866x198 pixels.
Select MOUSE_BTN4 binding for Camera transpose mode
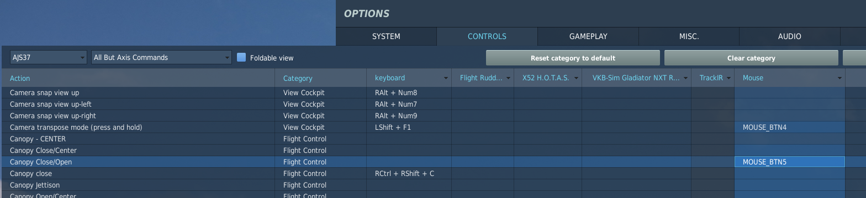(x=789, y=127)
